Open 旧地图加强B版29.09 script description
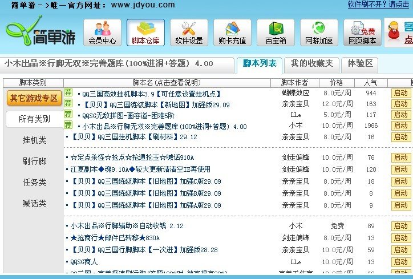The image size is (413, 279). point(145,193)
